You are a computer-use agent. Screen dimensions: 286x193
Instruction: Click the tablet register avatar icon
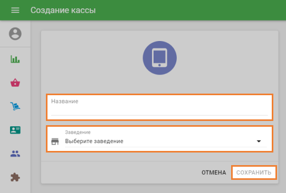[159, 58]
